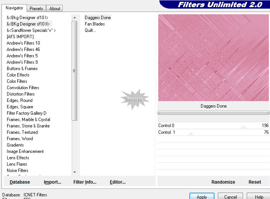Select Edges, Square category
The image size is (270, 199).
20,107
